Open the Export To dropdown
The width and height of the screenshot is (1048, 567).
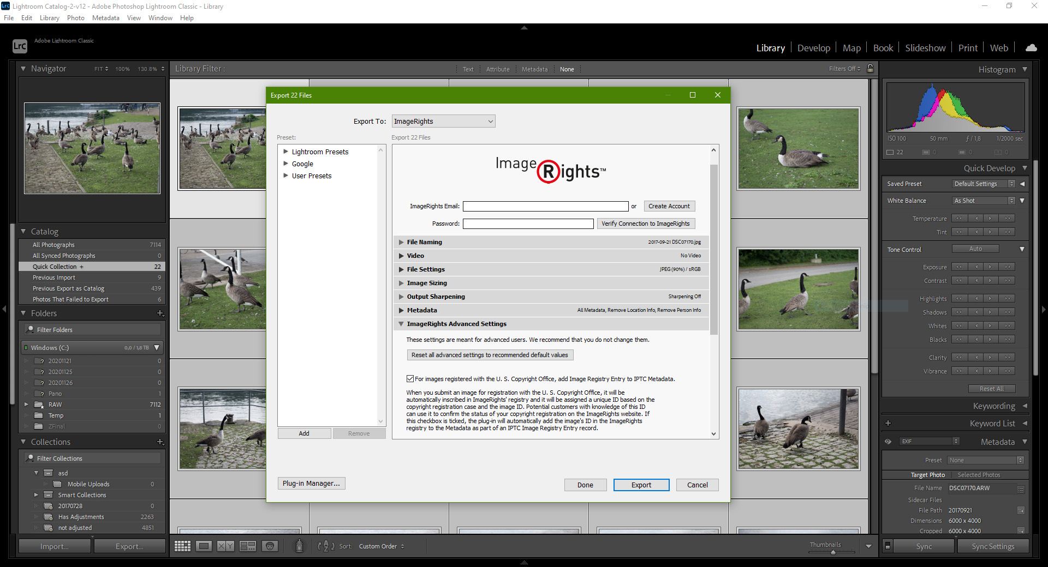click(443, 122)
